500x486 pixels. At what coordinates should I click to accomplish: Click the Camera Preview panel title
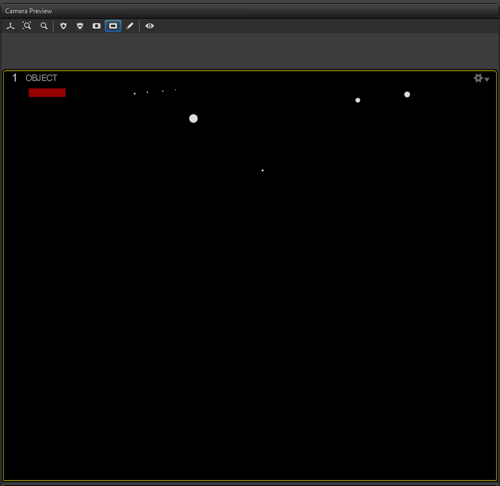coord(29,11)
